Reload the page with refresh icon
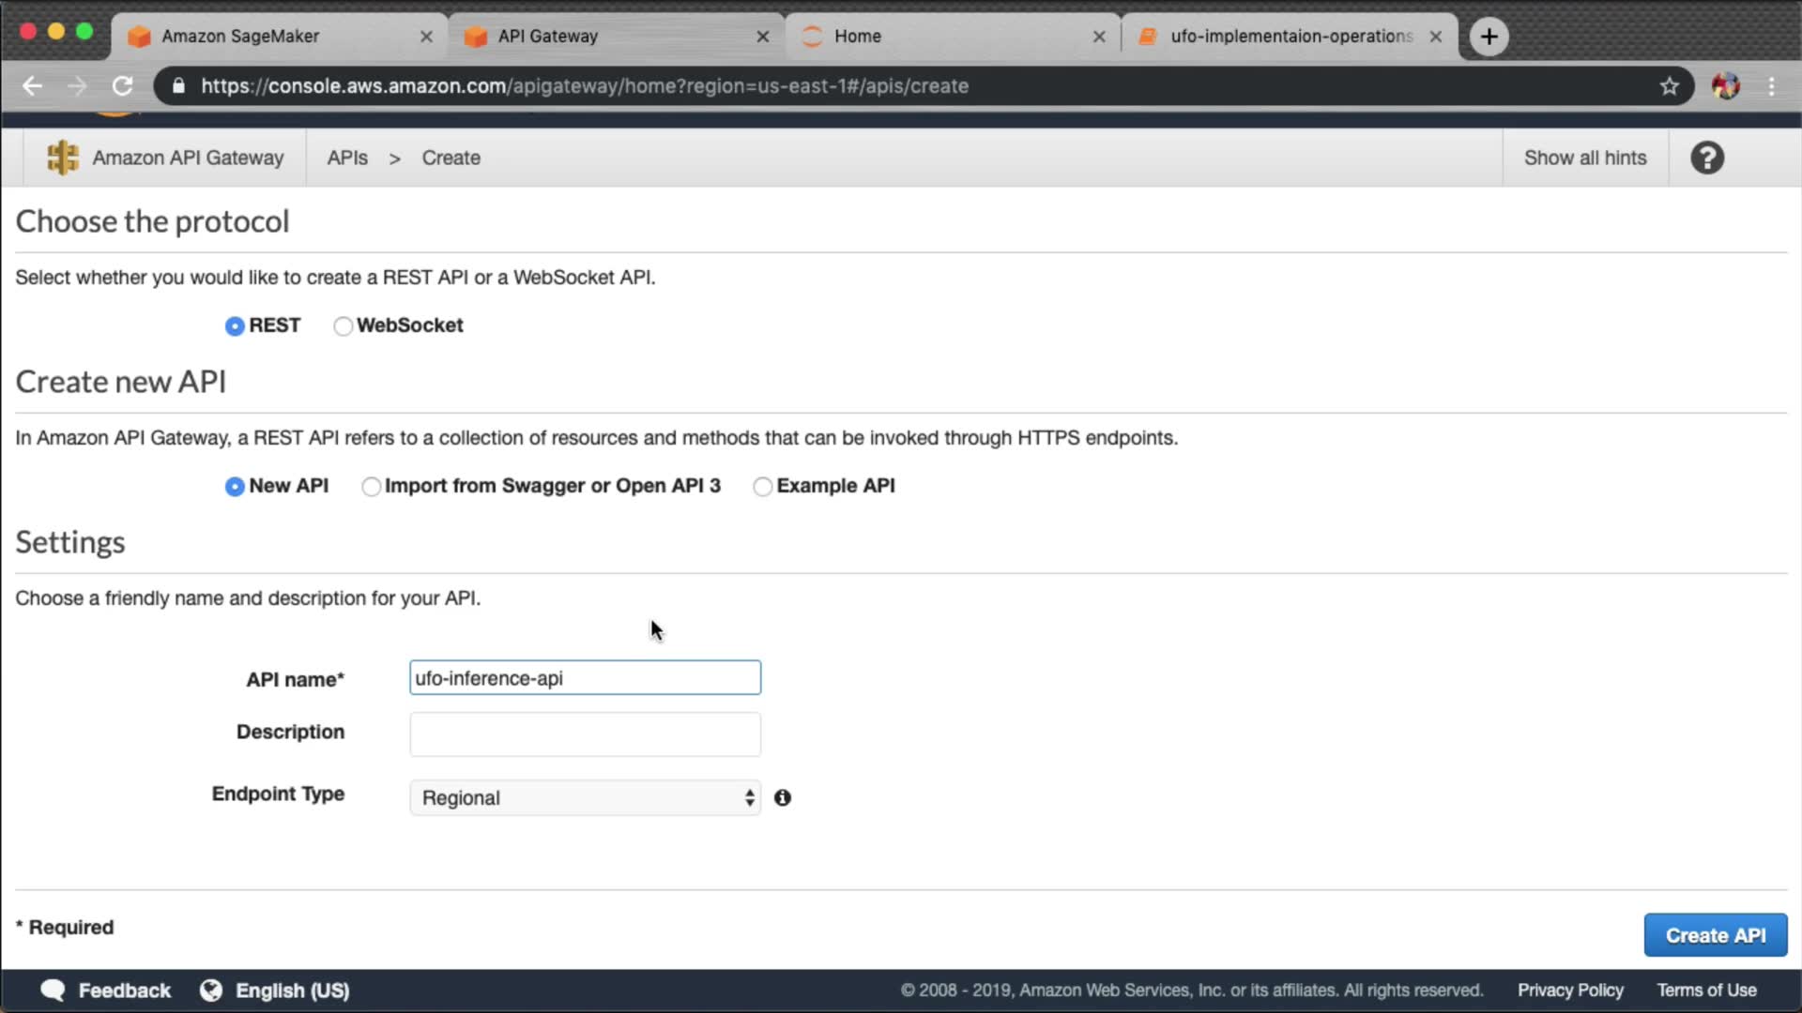1802x1013 pixels. click(x=123, y=86)
